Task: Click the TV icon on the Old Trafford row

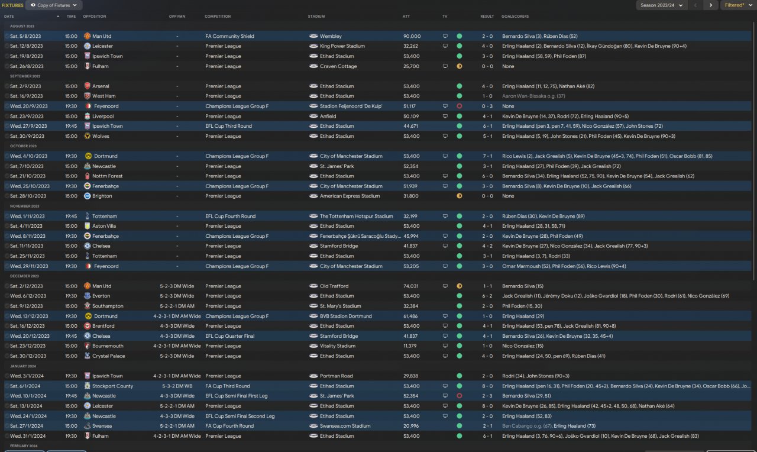Action: click(x=445, y=286)
